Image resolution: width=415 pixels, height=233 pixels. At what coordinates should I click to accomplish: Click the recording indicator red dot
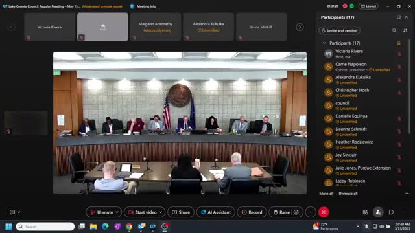pos(345,6)
